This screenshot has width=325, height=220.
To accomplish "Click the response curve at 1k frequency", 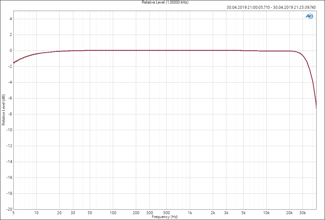I will [190, 50].
